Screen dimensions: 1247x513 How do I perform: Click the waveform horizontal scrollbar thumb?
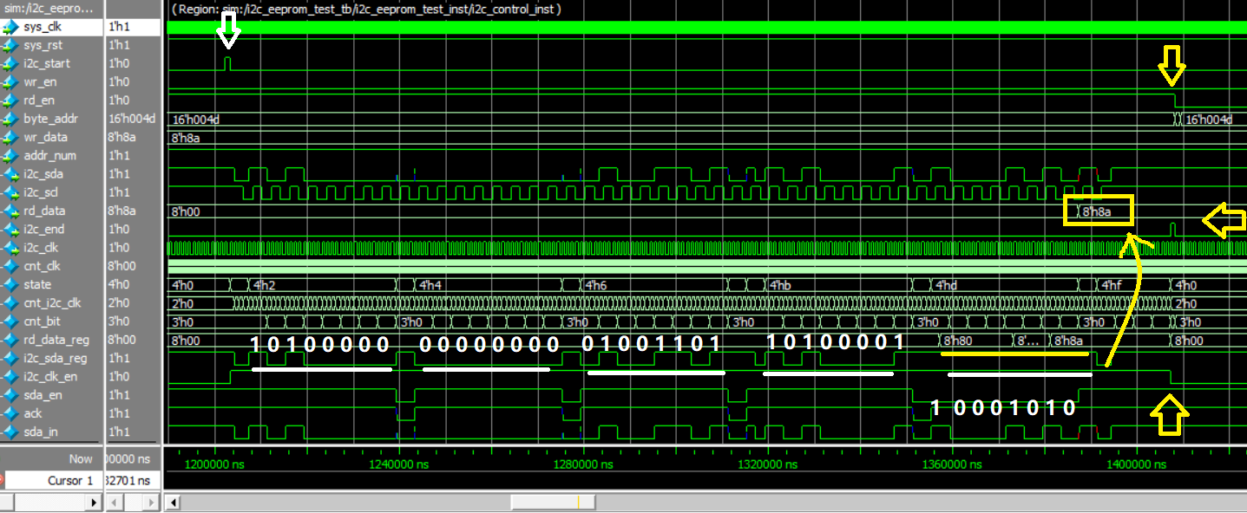[553, 503]
